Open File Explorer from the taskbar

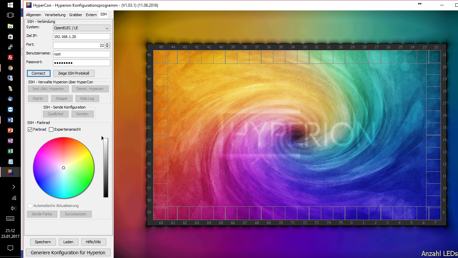10,26
